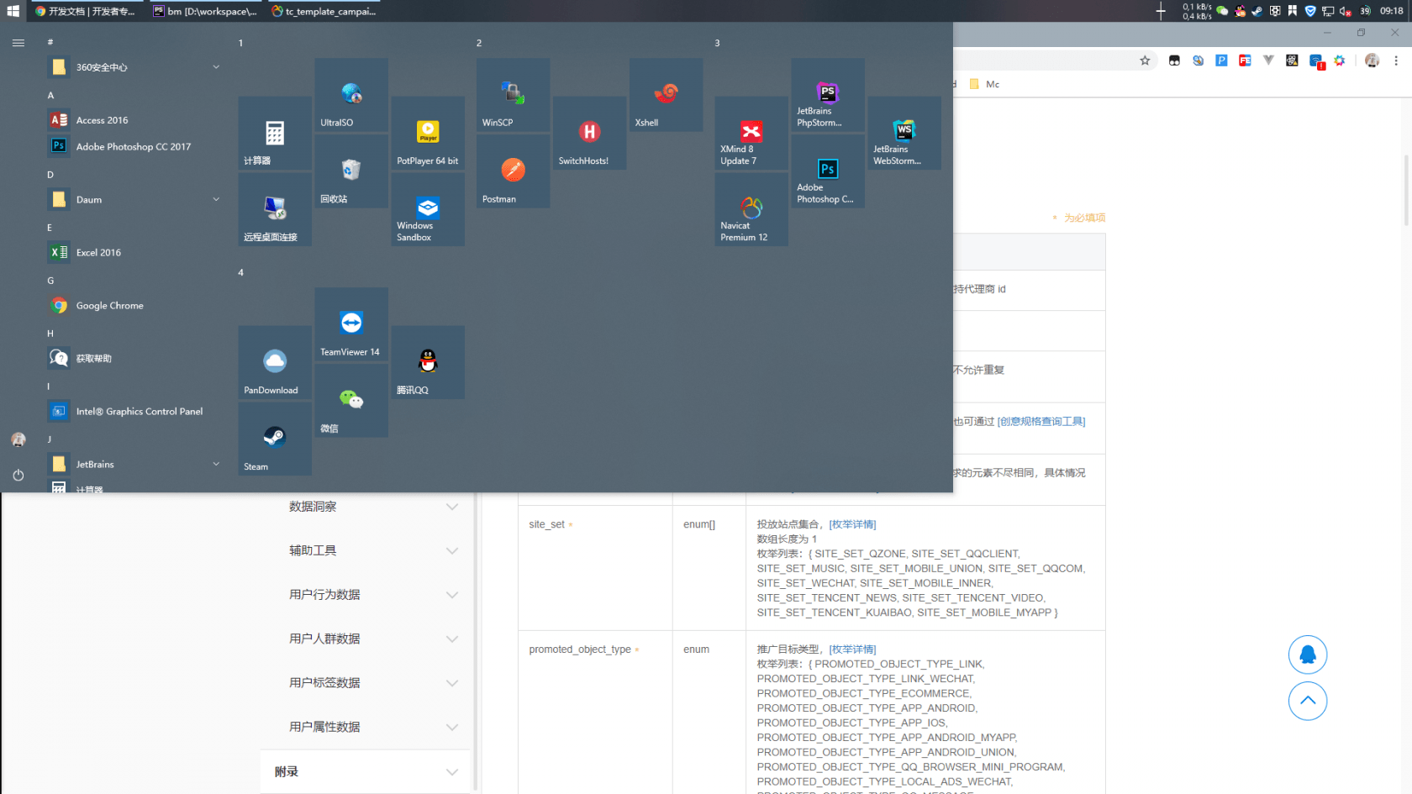Click the Windows Start button

click(x=13, y=11)
